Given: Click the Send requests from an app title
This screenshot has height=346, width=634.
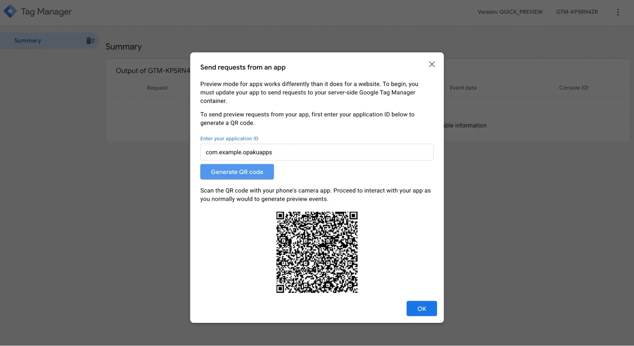Looking at the screenshot, I should (243, 67).
